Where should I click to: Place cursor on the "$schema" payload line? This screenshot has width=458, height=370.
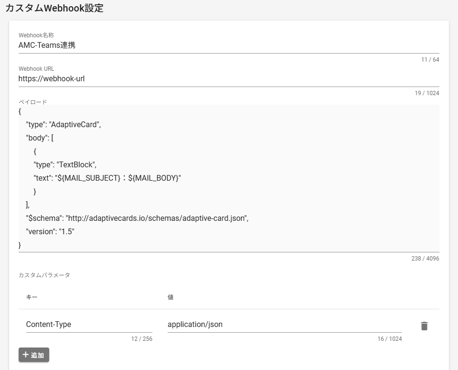coord(138,218)
